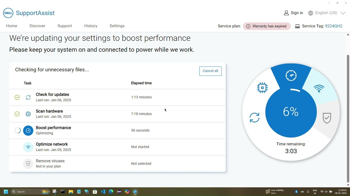This screenshot has width=350, height=196.
Task: Click the chip icon for Scan hardware
Action: (28, 114)
